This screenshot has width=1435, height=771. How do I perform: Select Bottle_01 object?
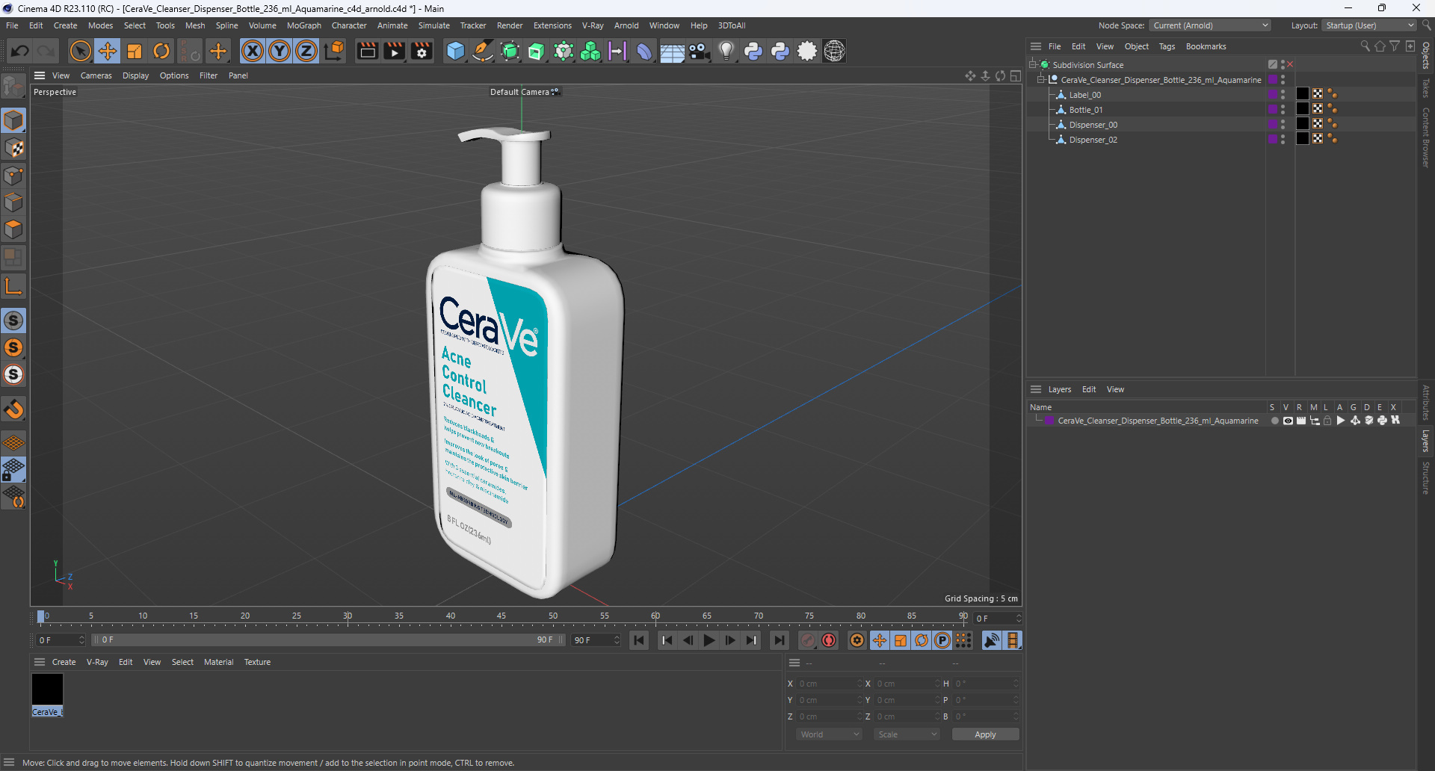[x=1085, y=110]
